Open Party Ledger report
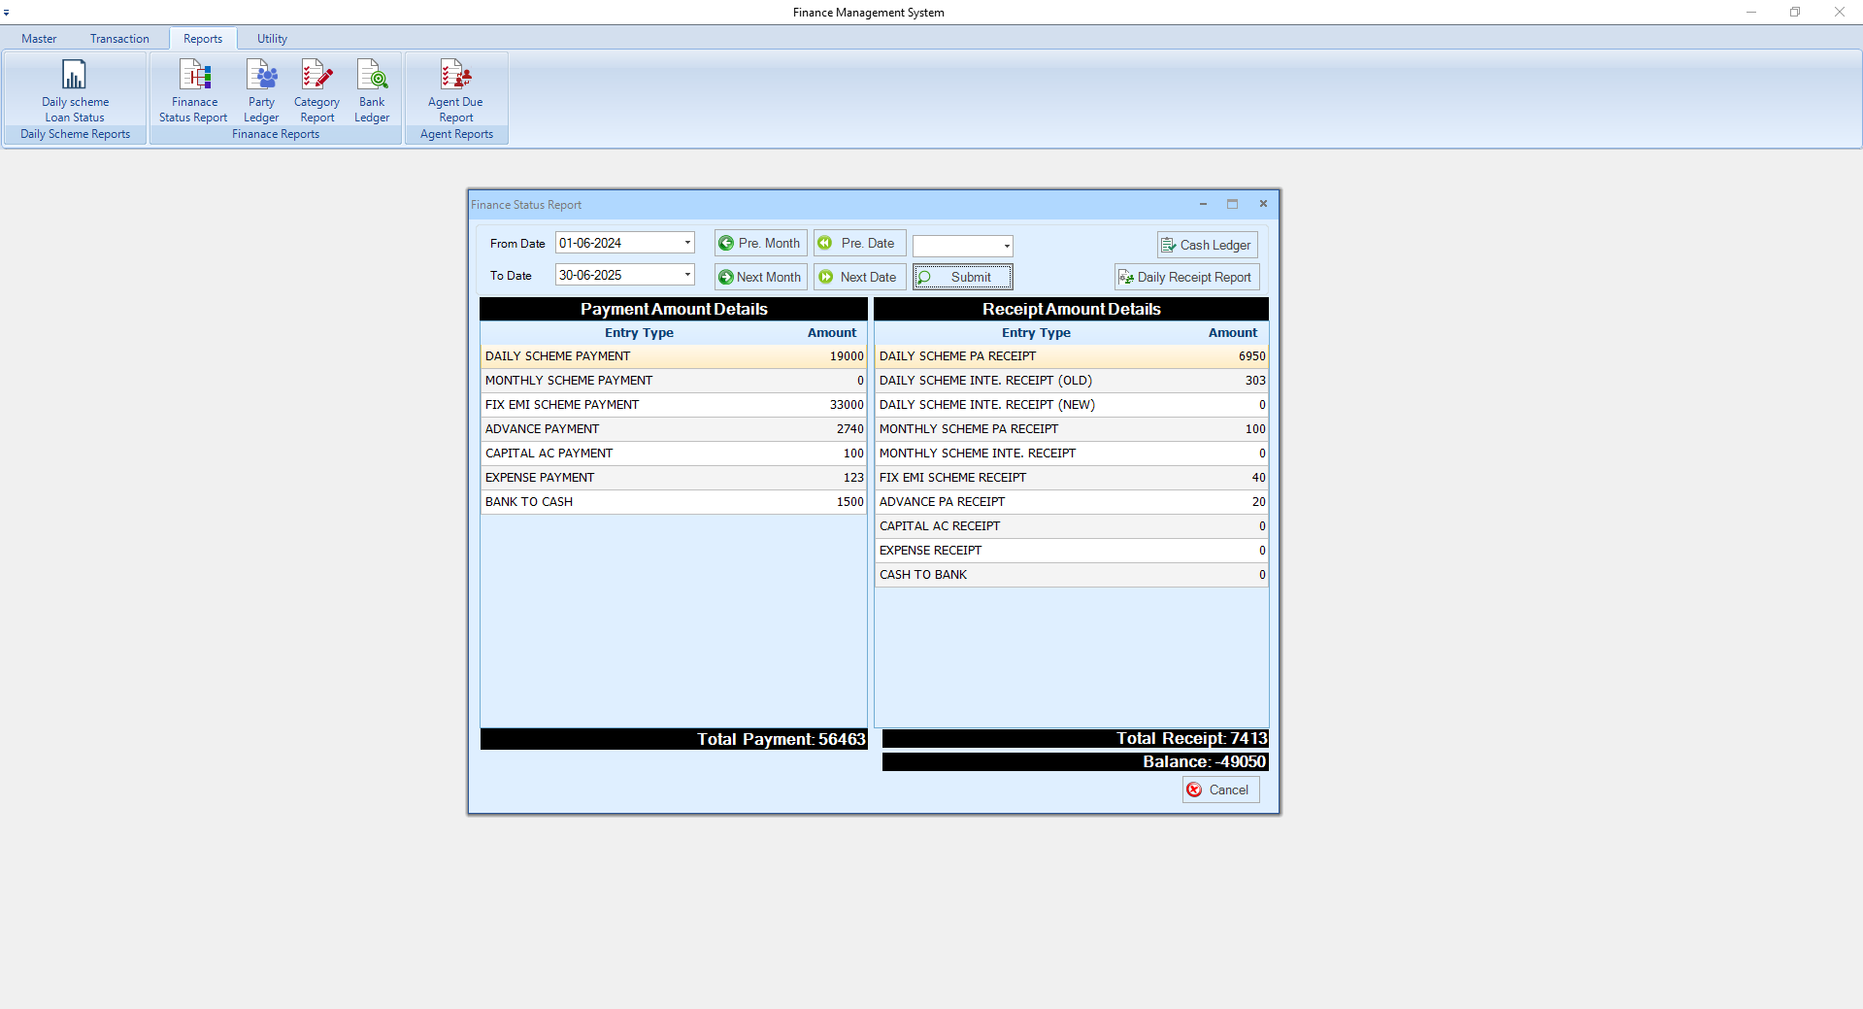 [261, 90]
